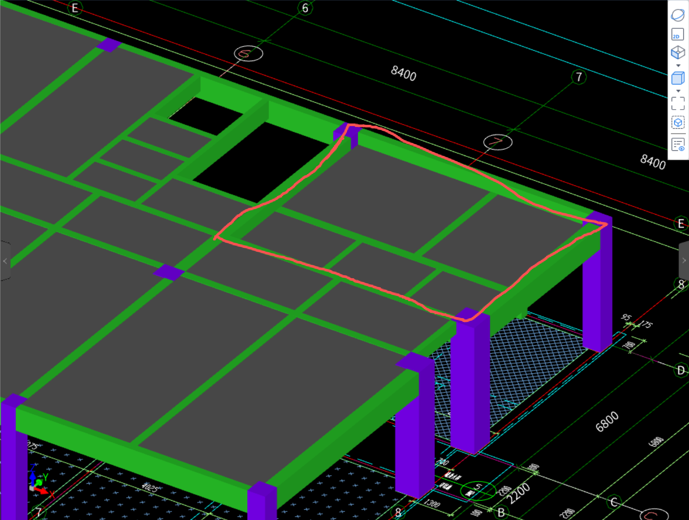Click the axis C bubble at bottom right
689x520 pixels.
pyautogui.click(x=614, y=502)
